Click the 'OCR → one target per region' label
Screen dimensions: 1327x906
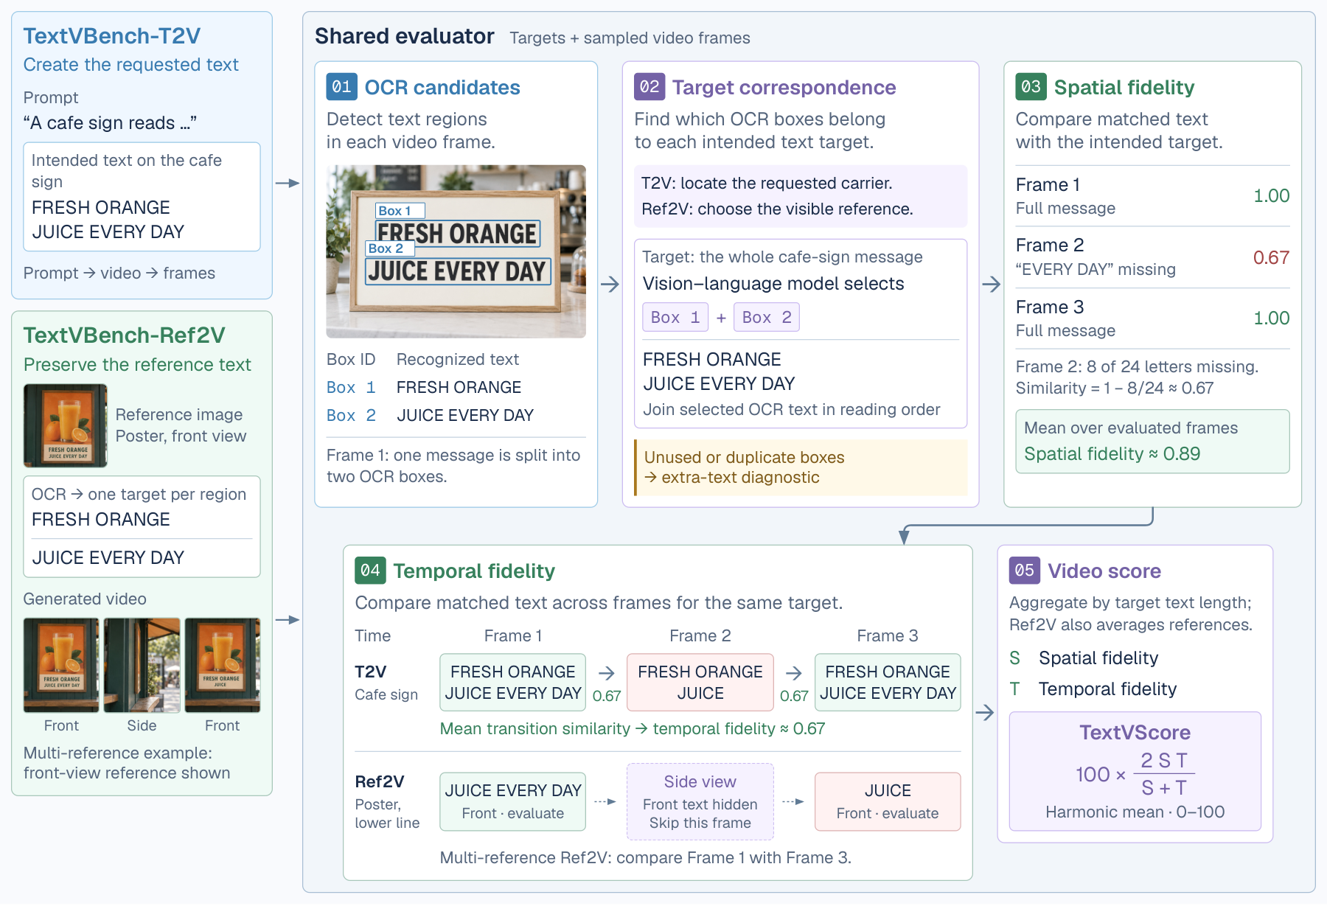point(139,495)
